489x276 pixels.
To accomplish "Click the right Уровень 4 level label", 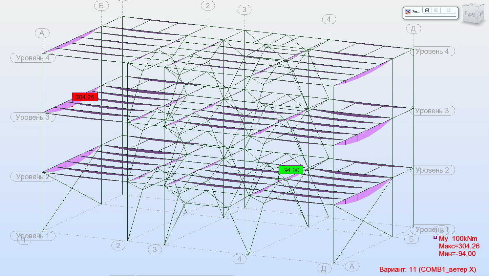I will pos(432,52).
